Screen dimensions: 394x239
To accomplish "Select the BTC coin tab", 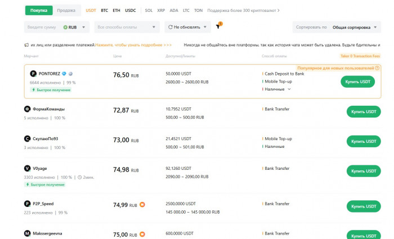I will coord(104,10).
